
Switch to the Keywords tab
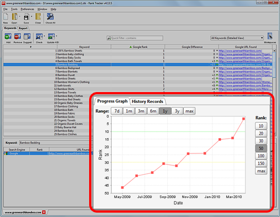click(10, 28)
